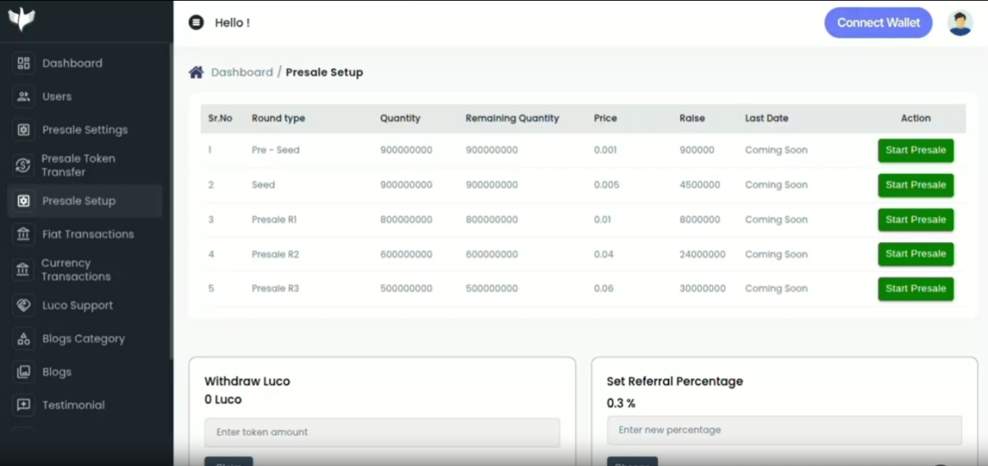The height and width of the screenshot is (466, 988).
Task: Click the Users sidebar icon
Action: (24, 96)
